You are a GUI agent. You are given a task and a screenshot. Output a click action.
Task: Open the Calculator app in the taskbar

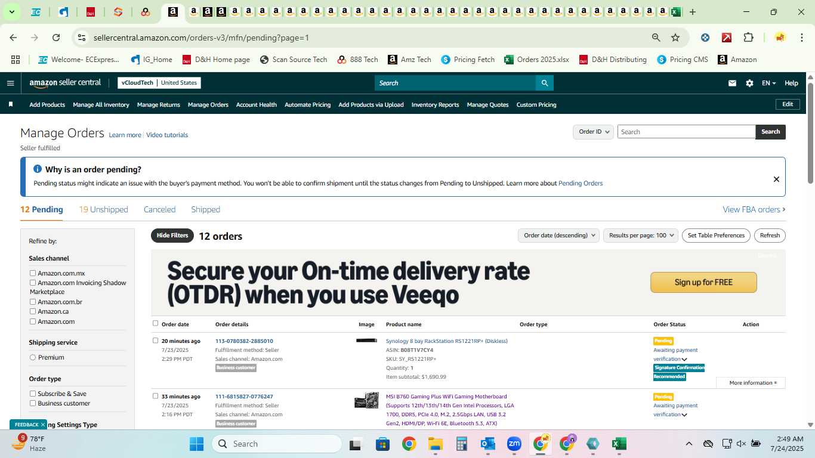tap(461, 444)
